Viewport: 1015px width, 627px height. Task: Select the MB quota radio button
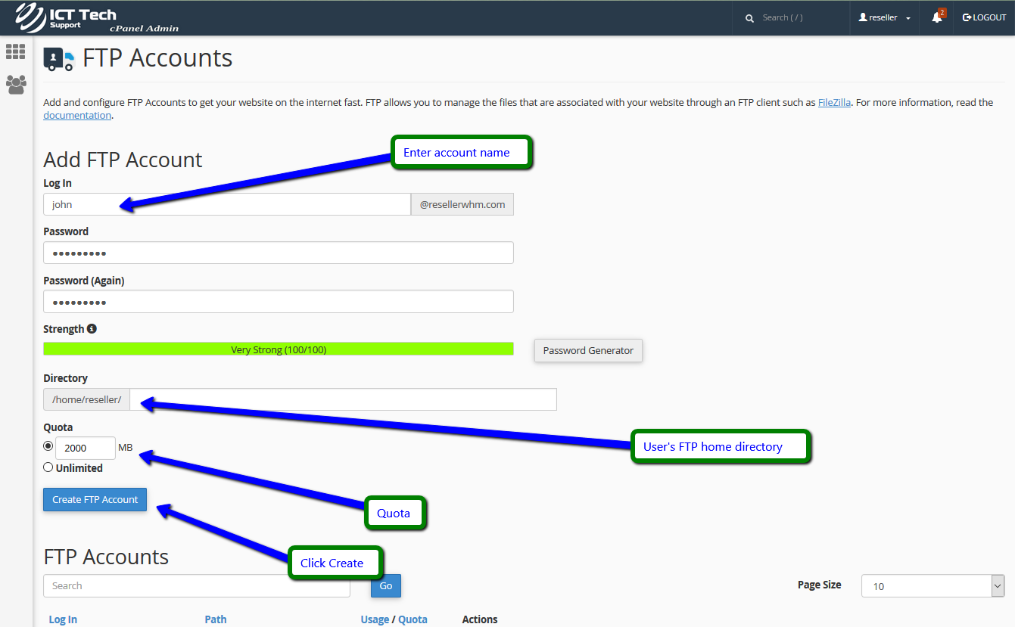coord(48,446)
